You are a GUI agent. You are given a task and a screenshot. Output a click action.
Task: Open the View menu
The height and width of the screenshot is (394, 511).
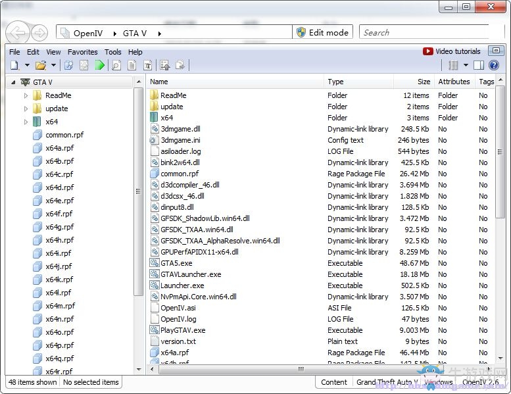pos(53,52)
